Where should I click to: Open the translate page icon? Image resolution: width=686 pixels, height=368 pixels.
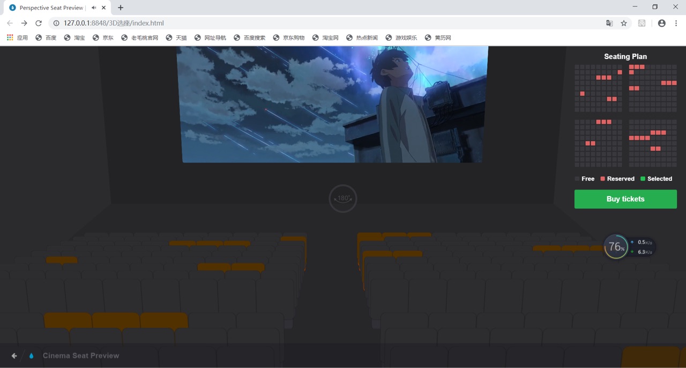609,23
